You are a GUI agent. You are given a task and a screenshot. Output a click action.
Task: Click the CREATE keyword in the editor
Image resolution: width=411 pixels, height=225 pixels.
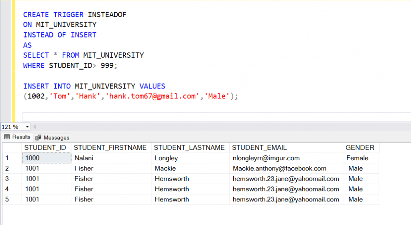pos(36,15)
